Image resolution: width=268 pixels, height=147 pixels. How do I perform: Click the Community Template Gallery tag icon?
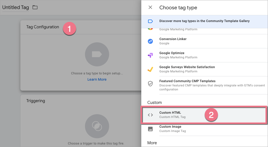(x=150, y=21)
